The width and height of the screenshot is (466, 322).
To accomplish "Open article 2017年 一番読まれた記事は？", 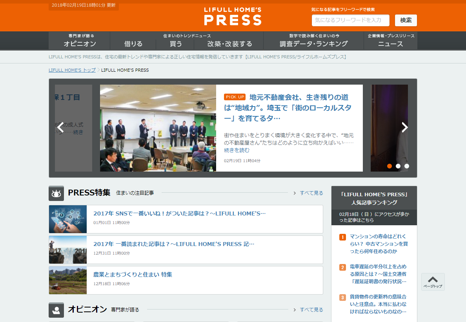I will coord(173,244).
